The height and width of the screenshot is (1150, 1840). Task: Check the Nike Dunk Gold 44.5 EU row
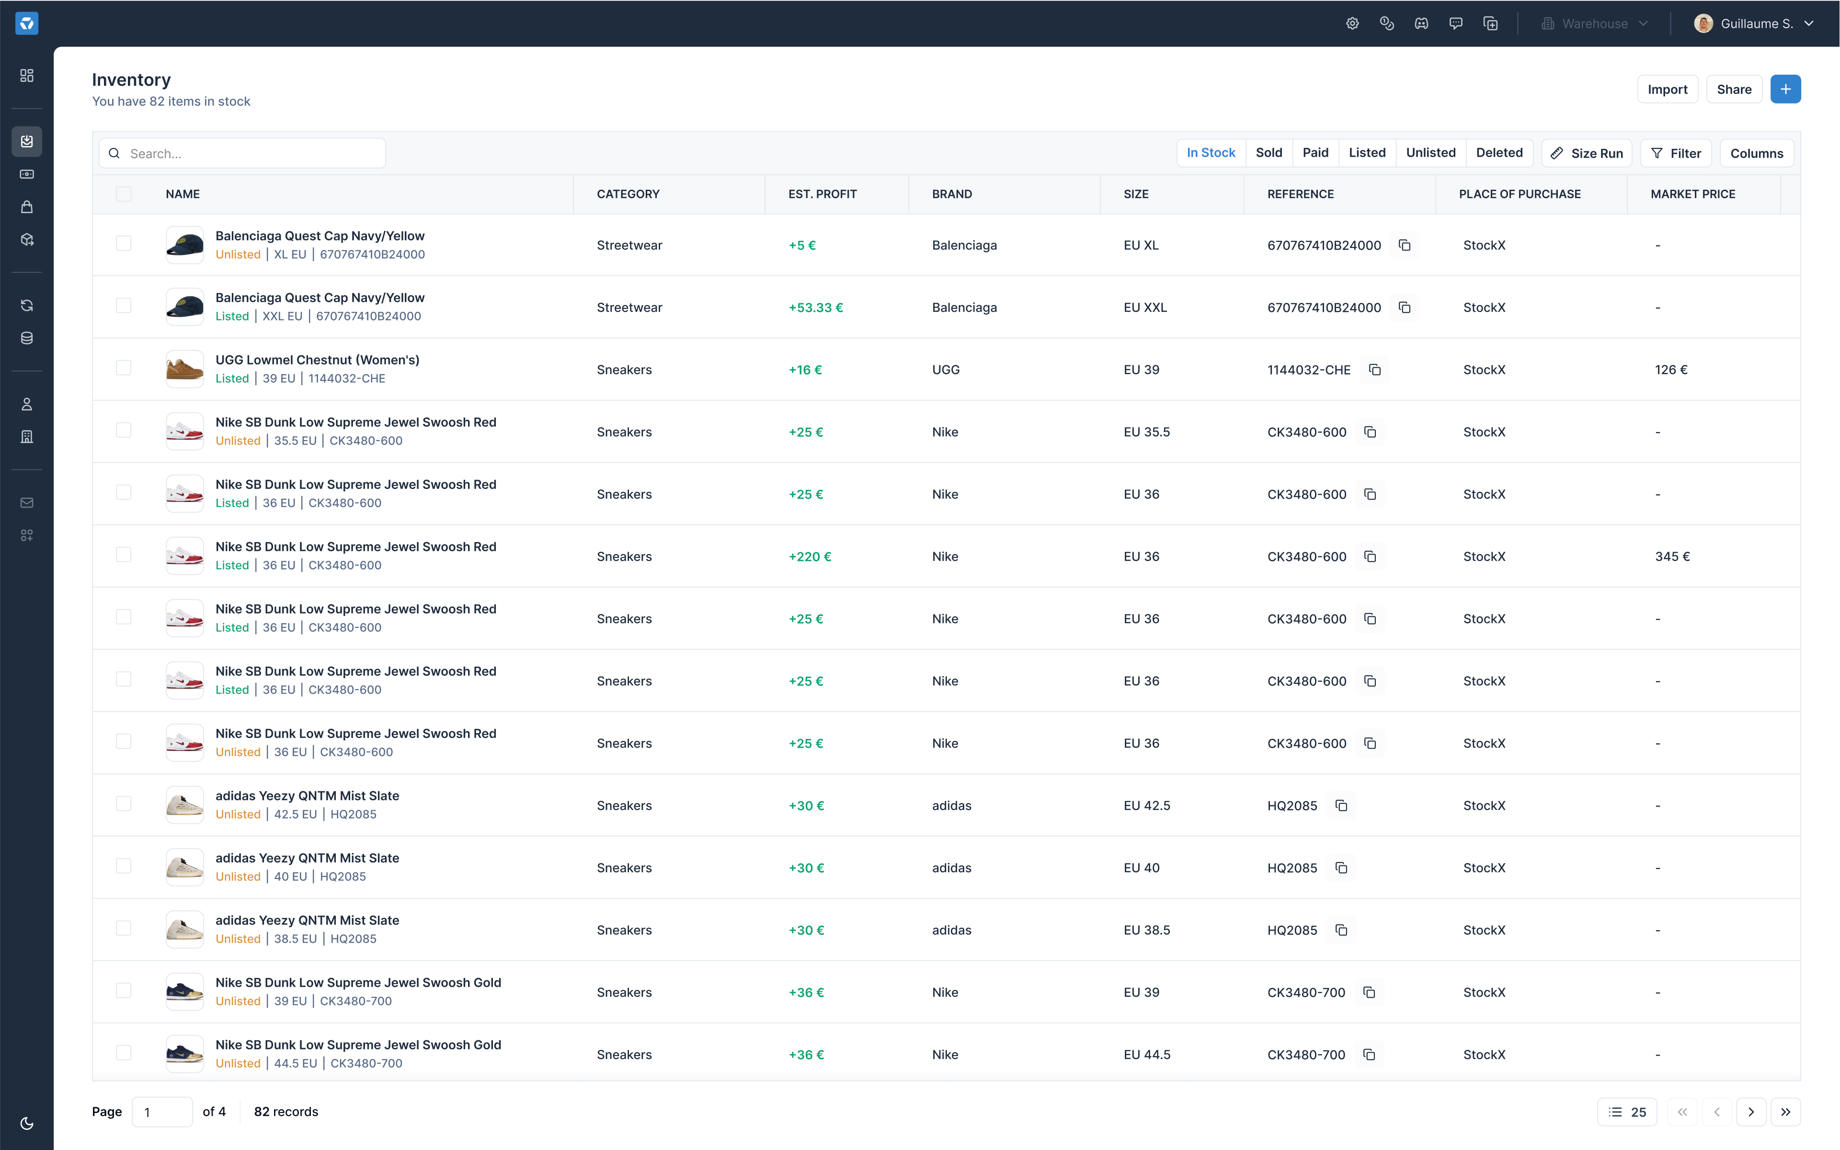pos(123,1053)
